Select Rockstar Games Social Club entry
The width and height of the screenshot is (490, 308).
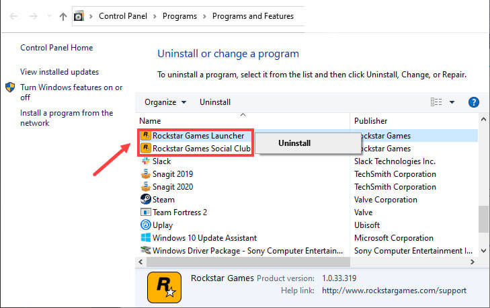point(201,149)
